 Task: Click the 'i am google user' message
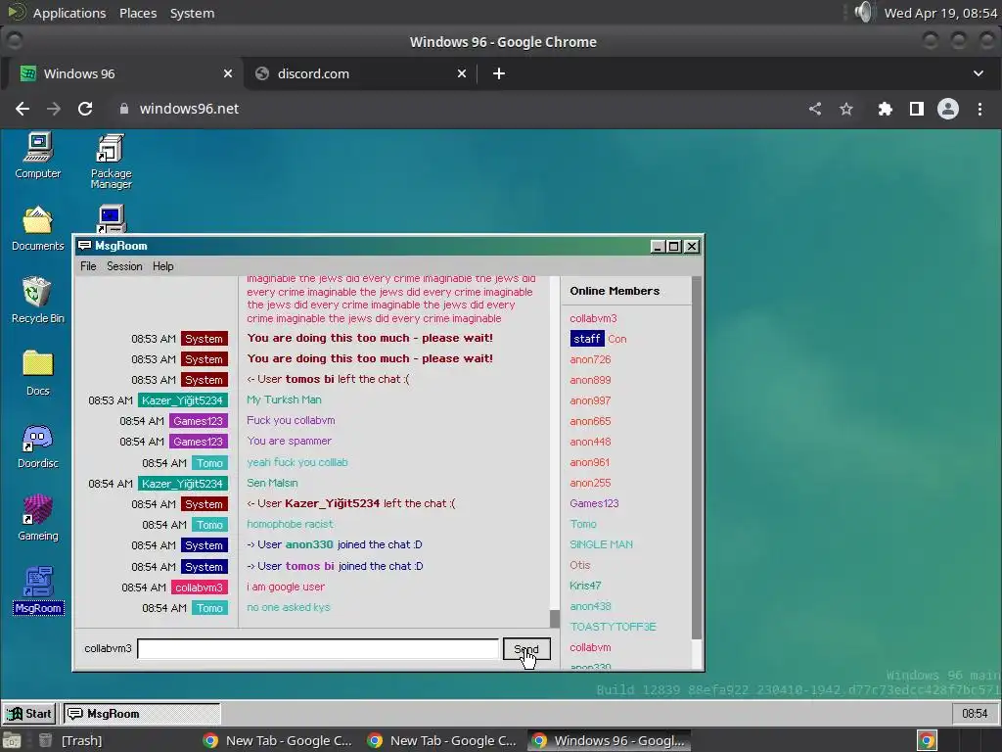pos(286,587)
